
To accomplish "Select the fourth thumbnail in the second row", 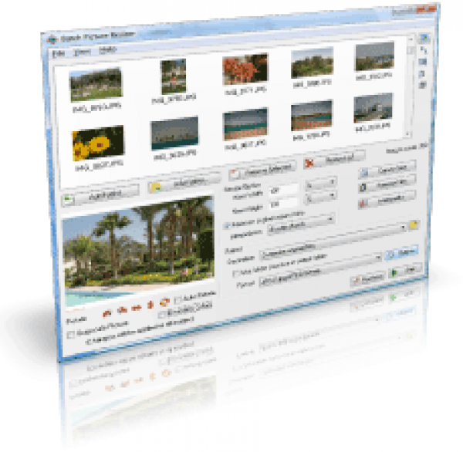I will click(x=312, y=116).
